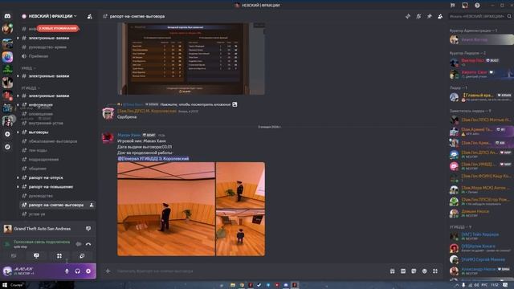Open рапорт-на-повышение channel

[x=51, y=187]
